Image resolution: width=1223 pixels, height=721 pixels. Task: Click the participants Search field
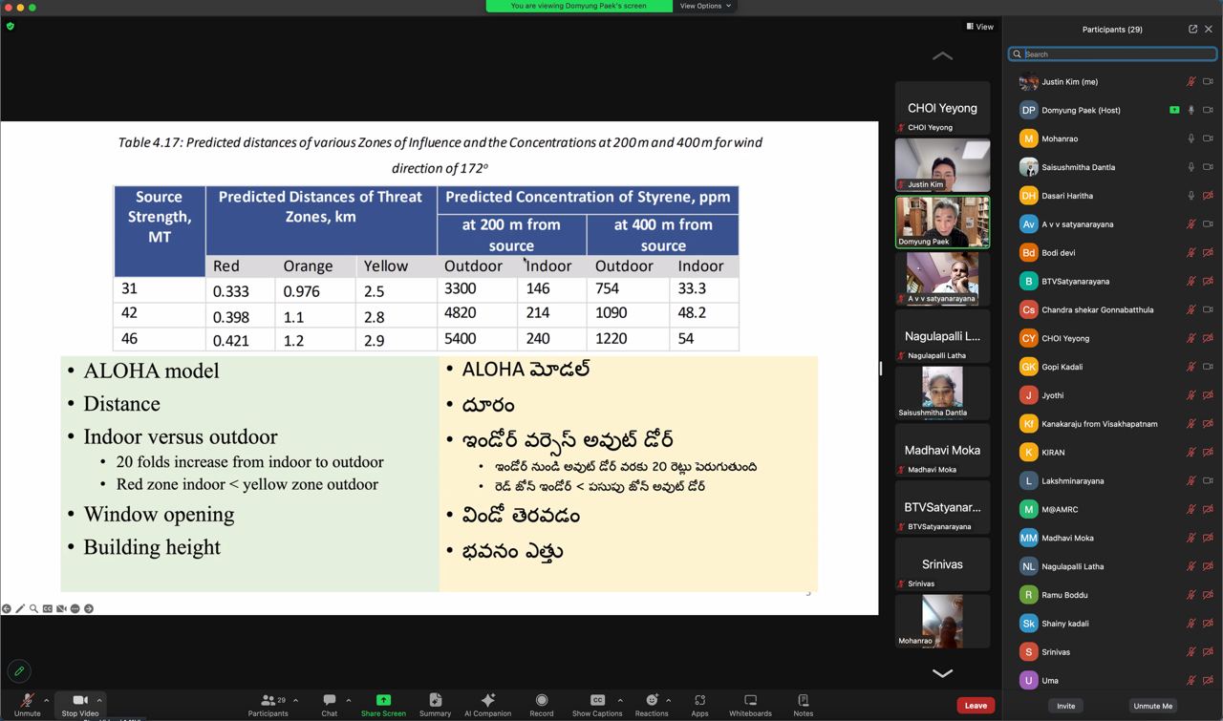pos(1112,54)
